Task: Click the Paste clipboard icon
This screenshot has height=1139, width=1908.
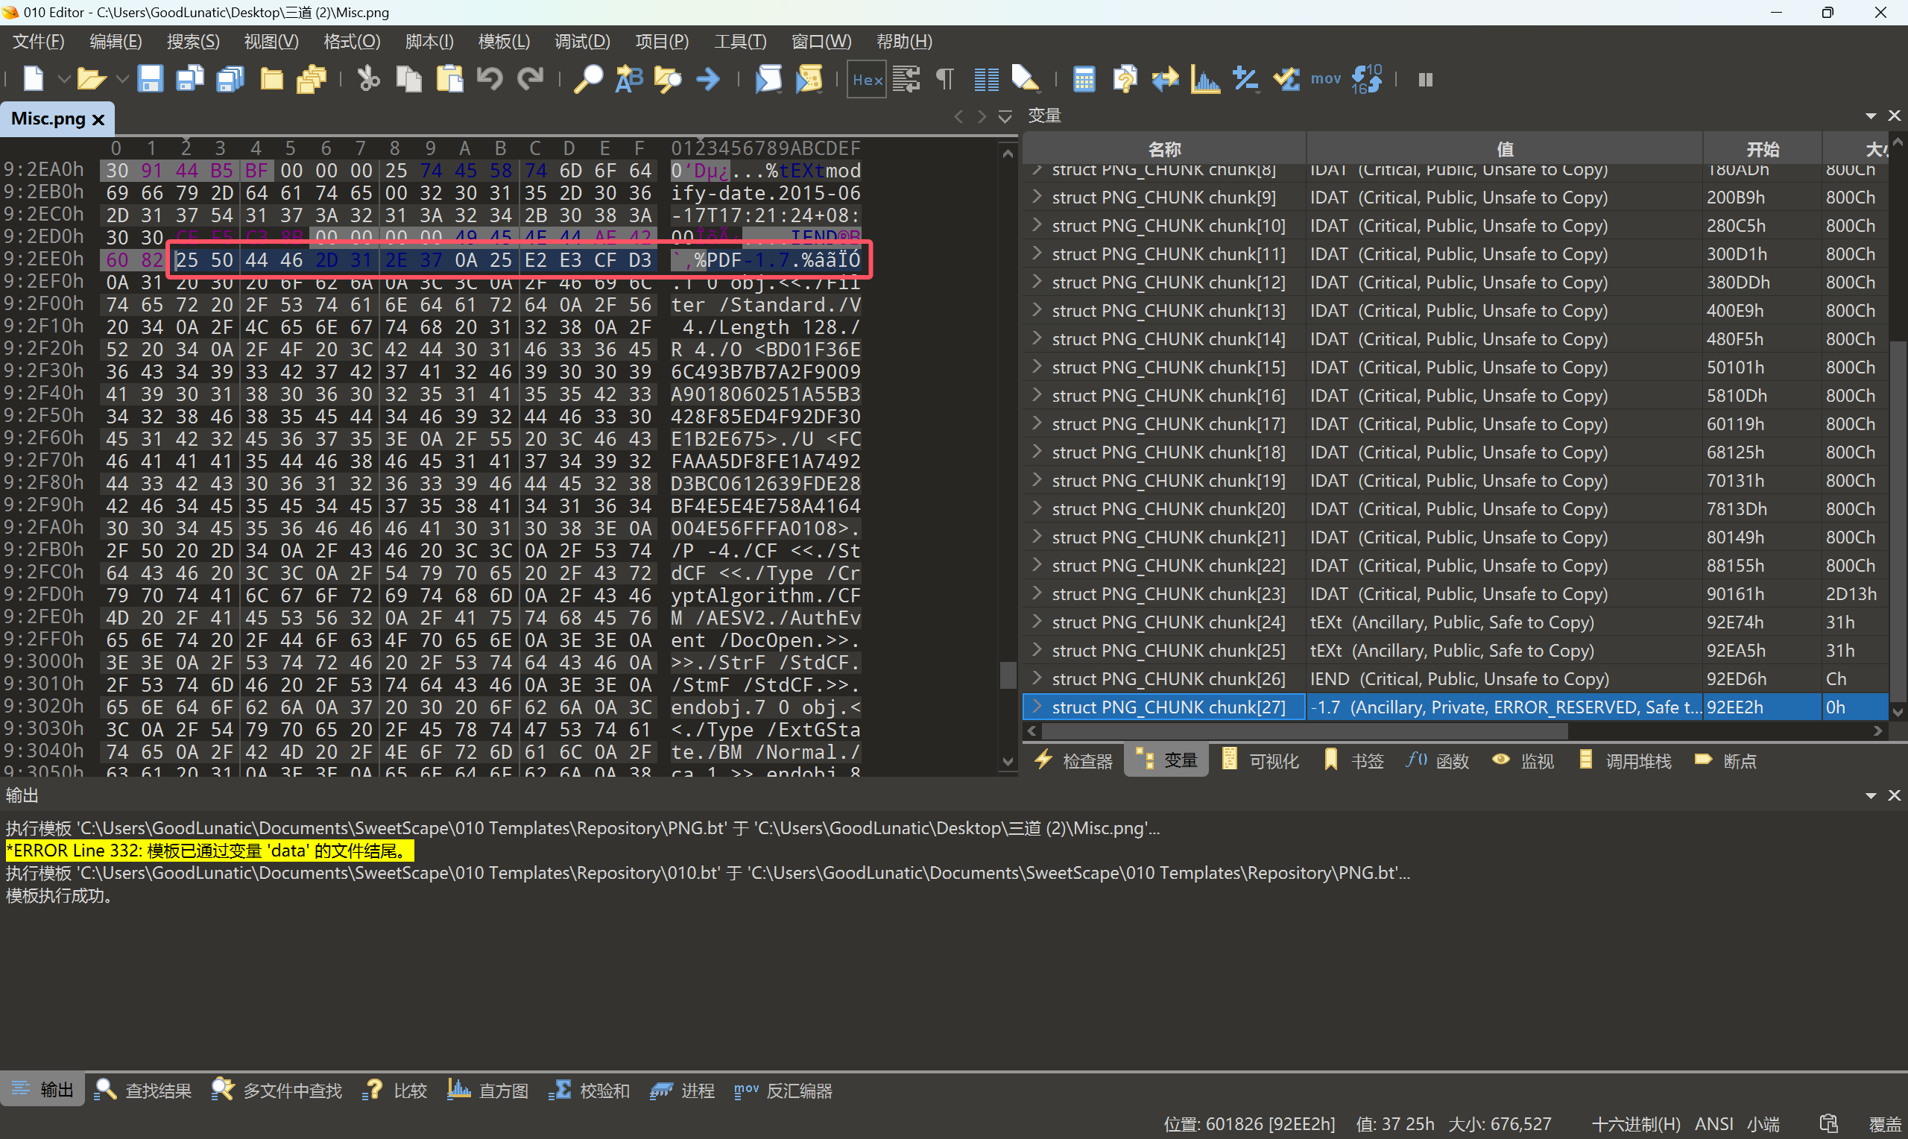Action: pyautogui.click(x=449, y=79)
